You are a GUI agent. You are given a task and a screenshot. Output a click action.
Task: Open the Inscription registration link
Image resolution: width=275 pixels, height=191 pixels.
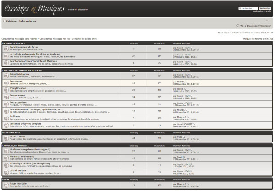tap(253, 26)
